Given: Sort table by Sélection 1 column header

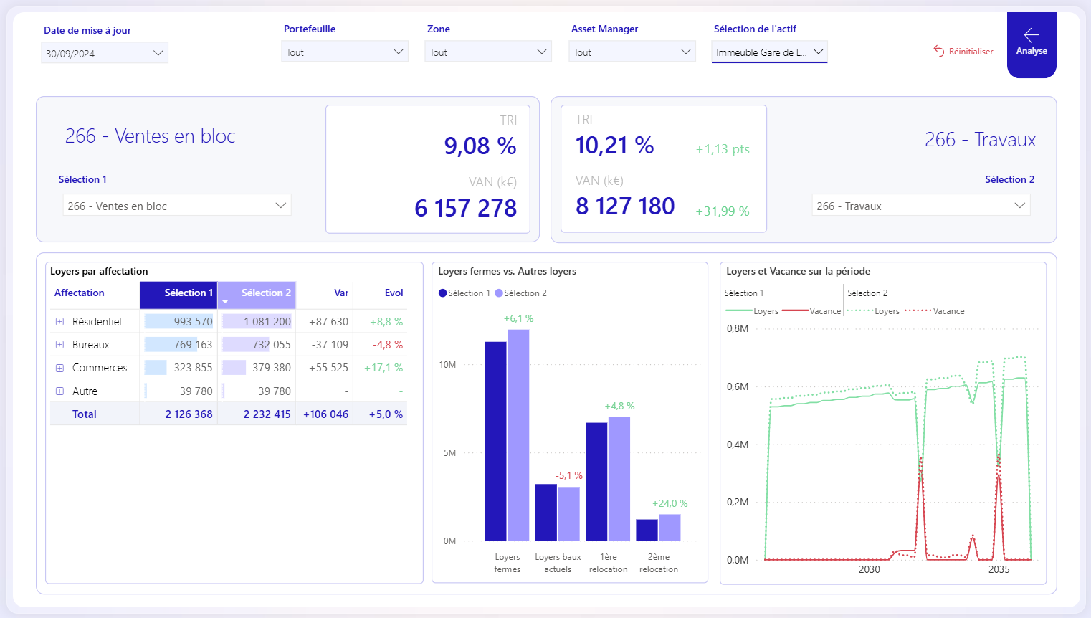Looking at the screenshot, I should click(188, 293).
